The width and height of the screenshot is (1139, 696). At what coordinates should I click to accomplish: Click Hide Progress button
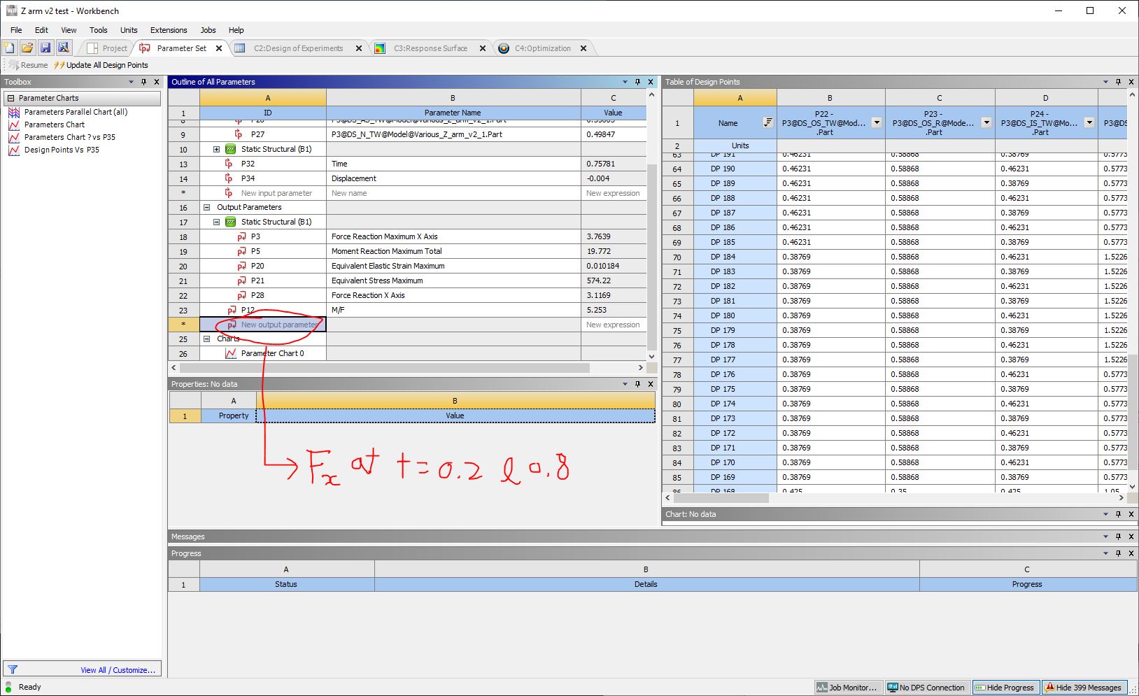pos(1005,688)
